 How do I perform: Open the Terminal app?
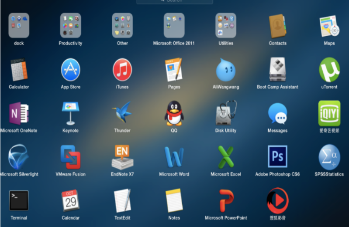point(19,200)
